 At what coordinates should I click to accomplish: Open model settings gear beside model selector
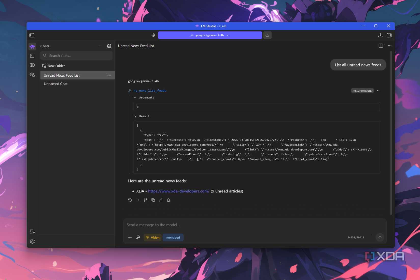[153, 35]
